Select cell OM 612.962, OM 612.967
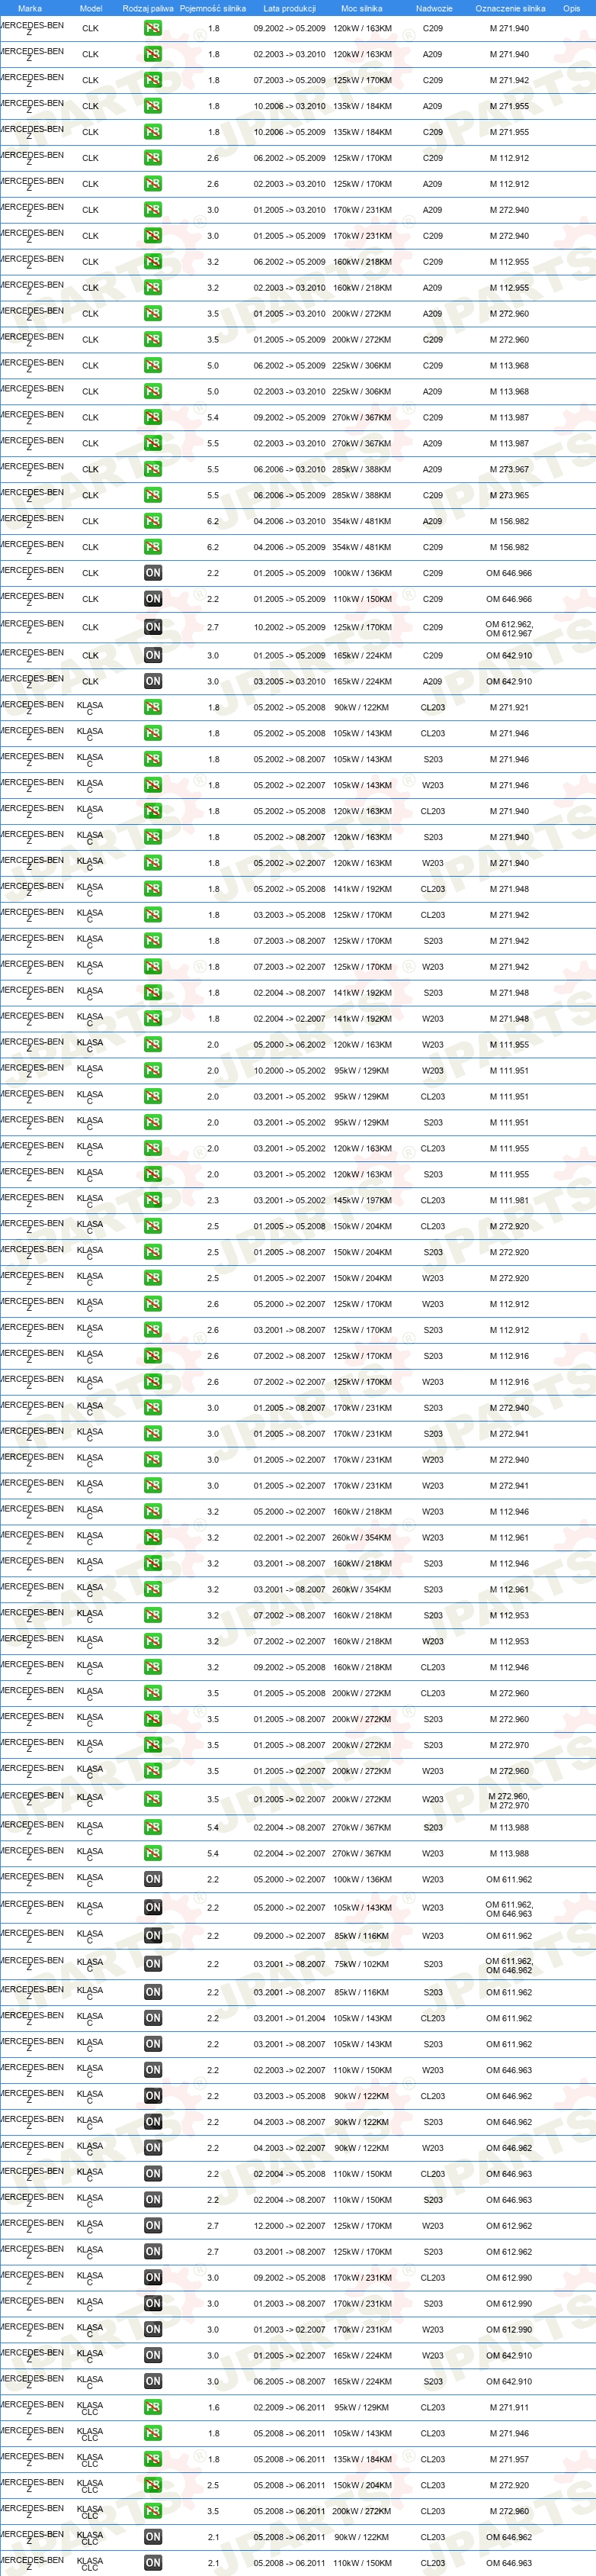 (x=509, y=628)
